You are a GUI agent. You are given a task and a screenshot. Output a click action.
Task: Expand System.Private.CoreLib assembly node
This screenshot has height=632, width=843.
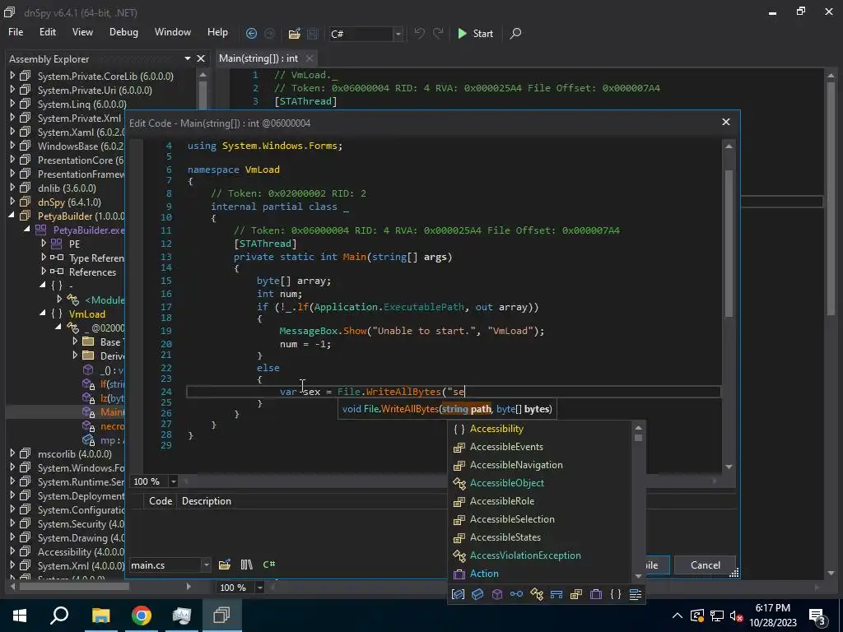(x=12, y=76)
